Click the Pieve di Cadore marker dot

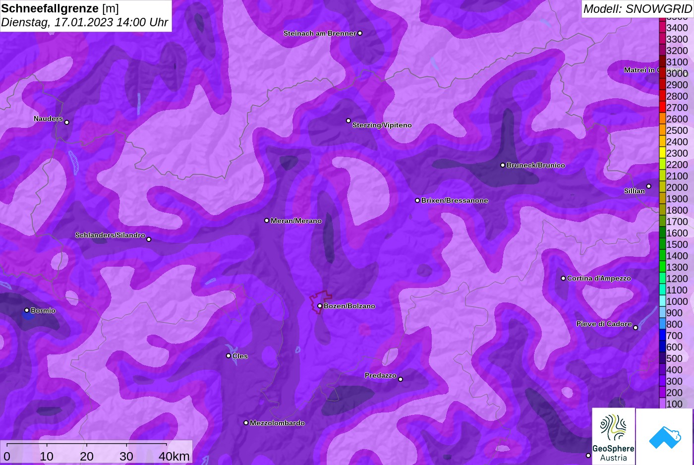pos(636,327)
